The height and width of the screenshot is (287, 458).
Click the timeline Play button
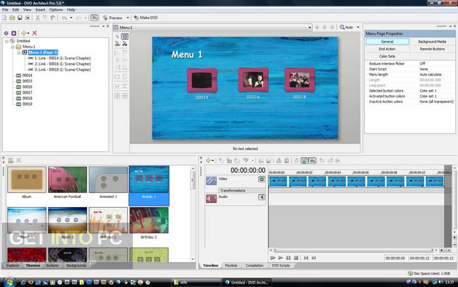(281, 258)
